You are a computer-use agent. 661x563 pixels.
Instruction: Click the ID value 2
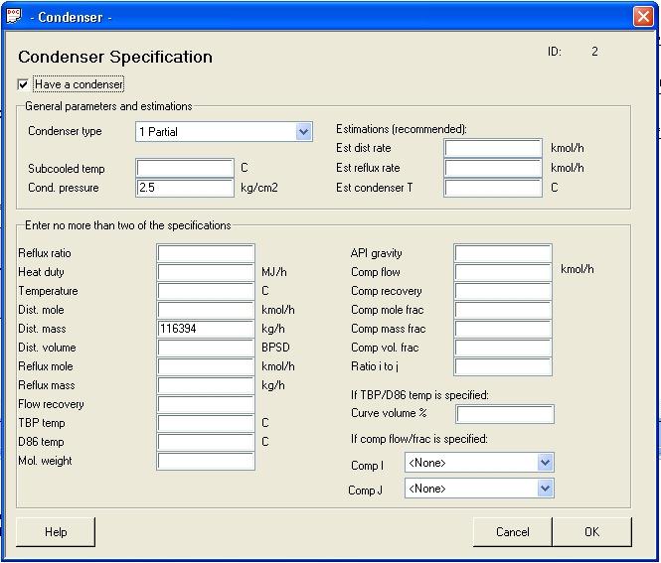[x=594, y=52]
